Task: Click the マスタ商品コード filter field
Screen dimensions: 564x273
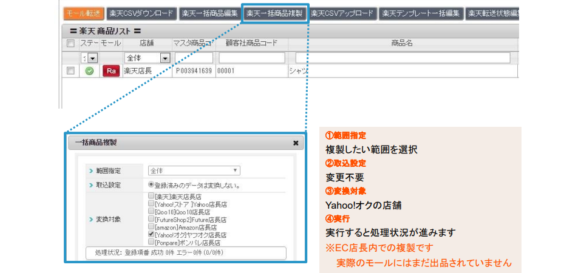Action: pos(194,58)
